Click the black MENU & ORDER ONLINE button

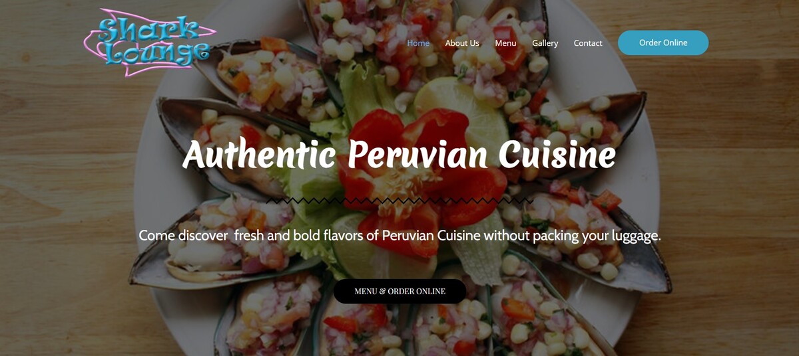[x=400, y=291]
